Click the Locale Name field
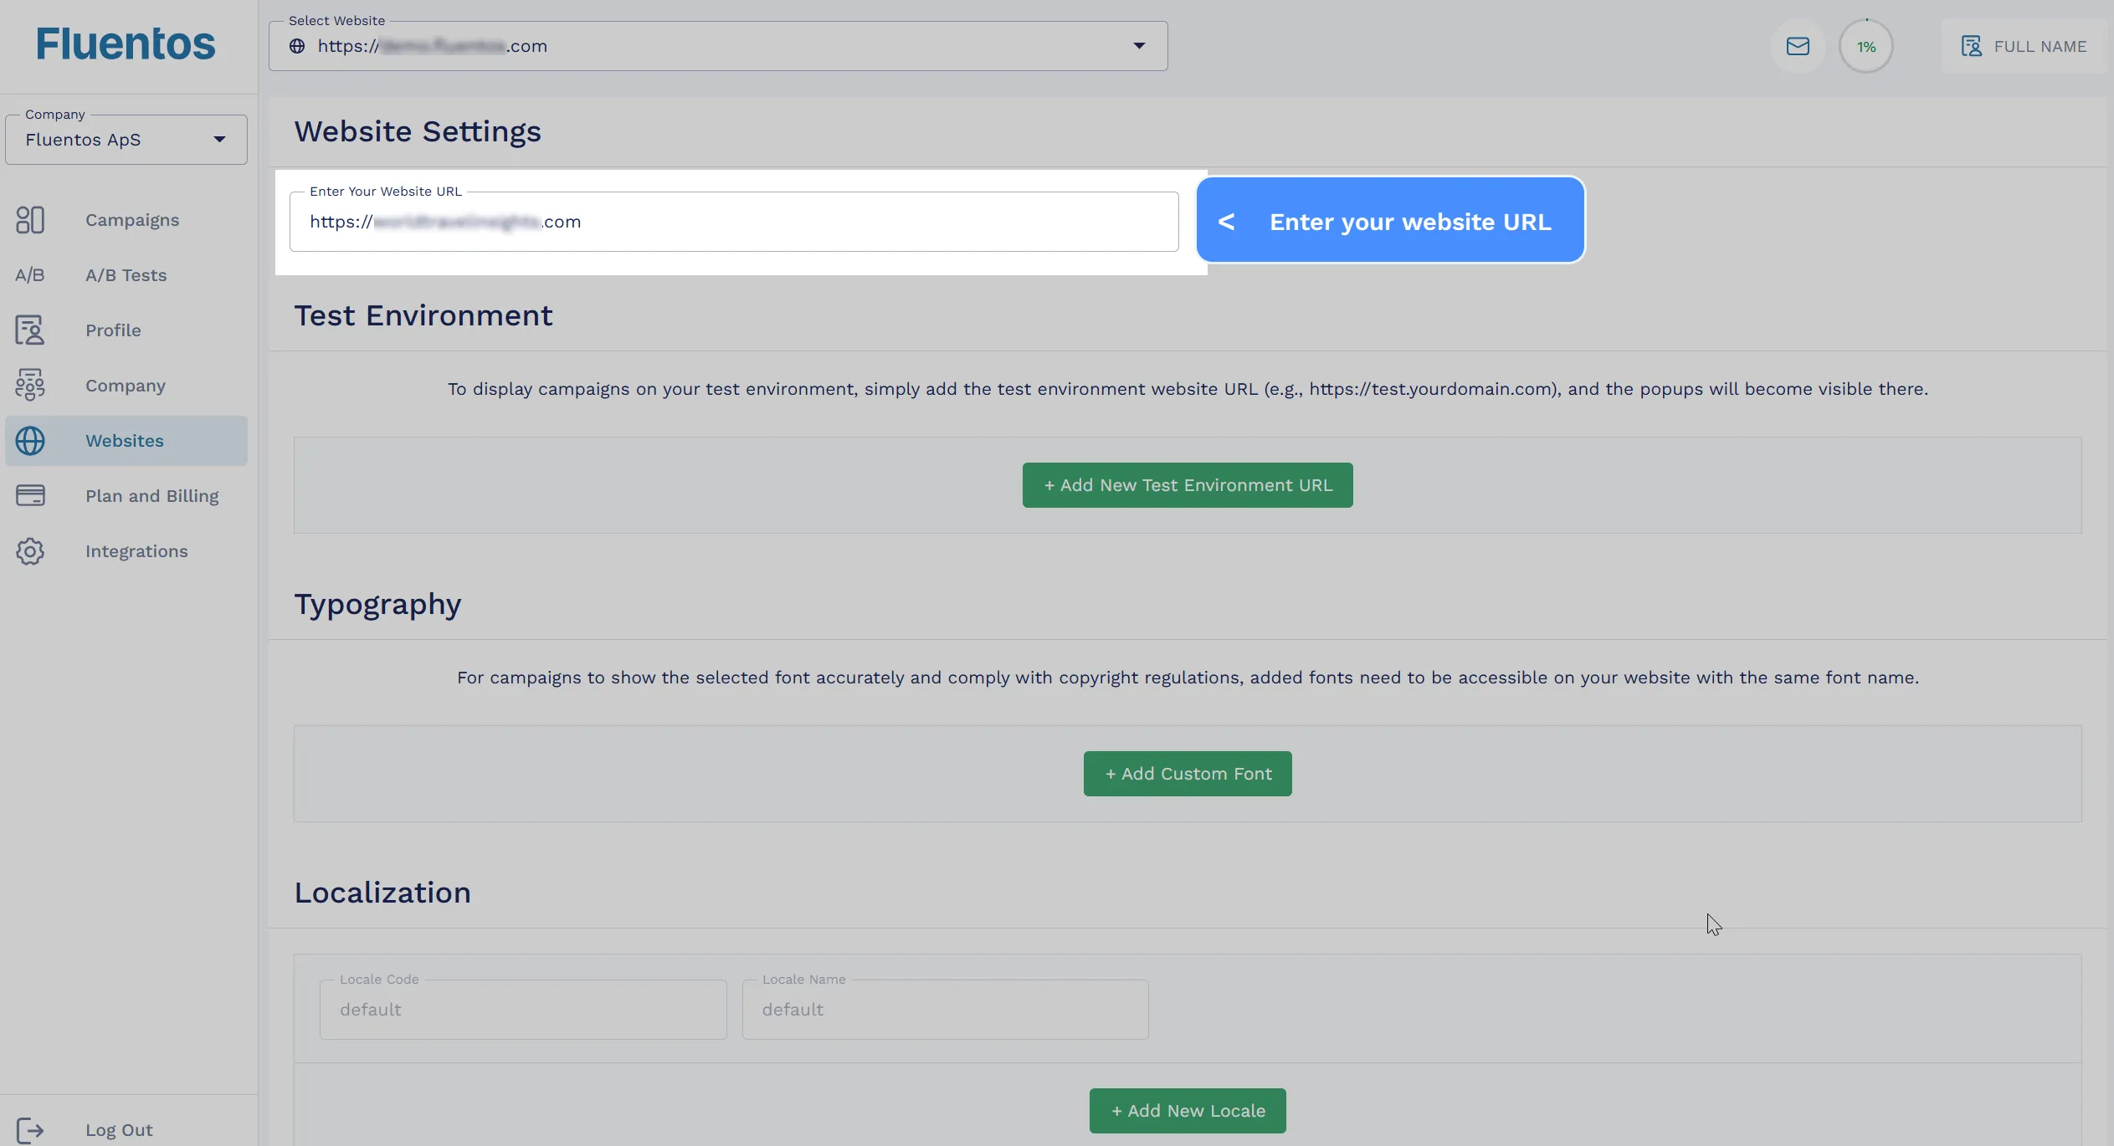Image resolution: width=2114 pixels, height=1146 pixels. [946, 1010]
